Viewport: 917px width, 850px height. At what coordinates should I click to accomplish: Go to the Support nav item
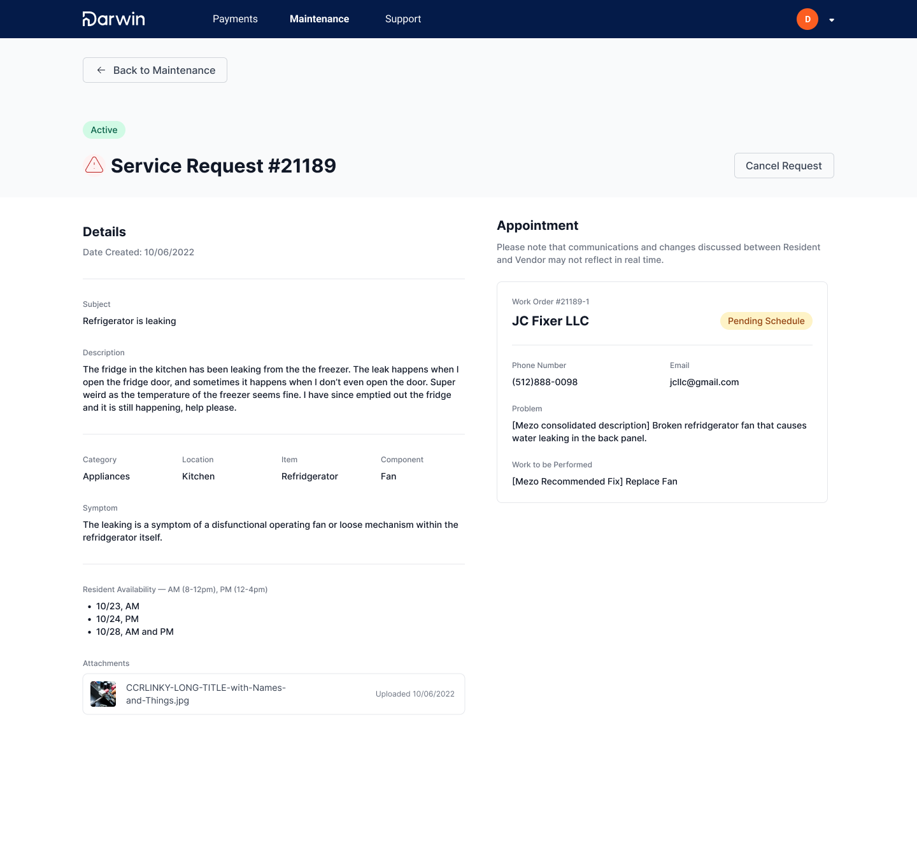(403, 19)
